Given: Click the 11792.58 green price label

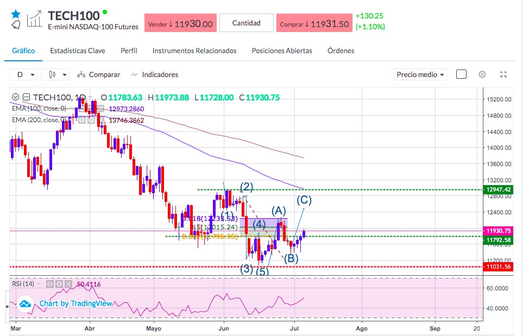Looking at the screenshot, I should (499, 240).
